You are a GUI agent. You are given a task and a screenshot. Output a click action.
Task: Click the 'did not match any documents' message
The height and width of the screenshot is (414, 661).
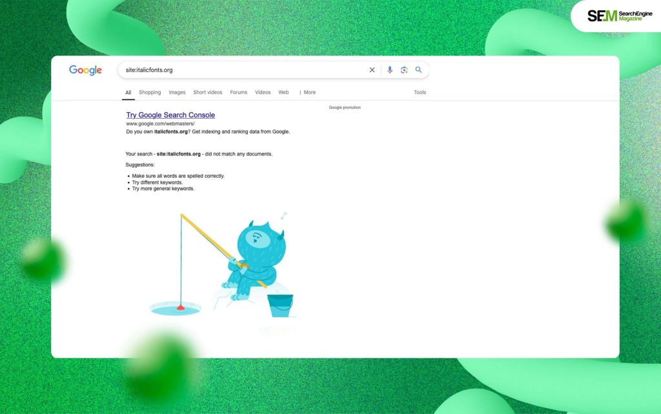tap(199, 154)
